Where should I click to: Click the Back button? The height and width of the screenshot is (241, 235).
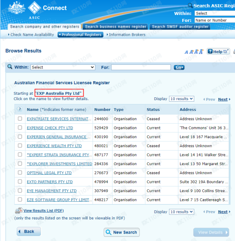[x=29, y=231]
